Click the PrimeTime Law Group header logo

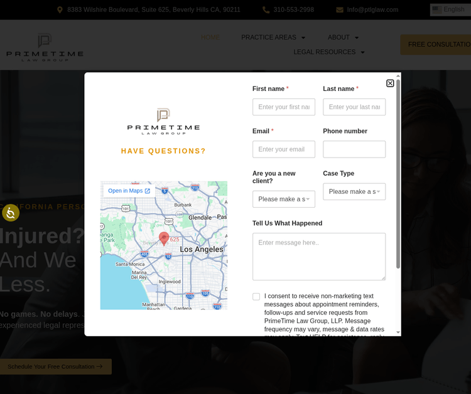click(x=45, y=47)
